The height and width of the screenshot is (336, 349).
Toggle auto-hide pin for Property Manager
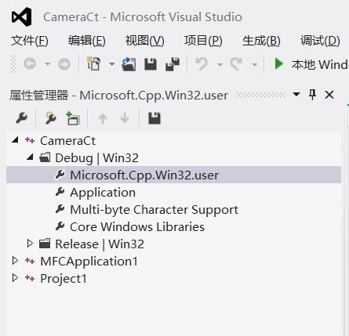tap(312, 95)
